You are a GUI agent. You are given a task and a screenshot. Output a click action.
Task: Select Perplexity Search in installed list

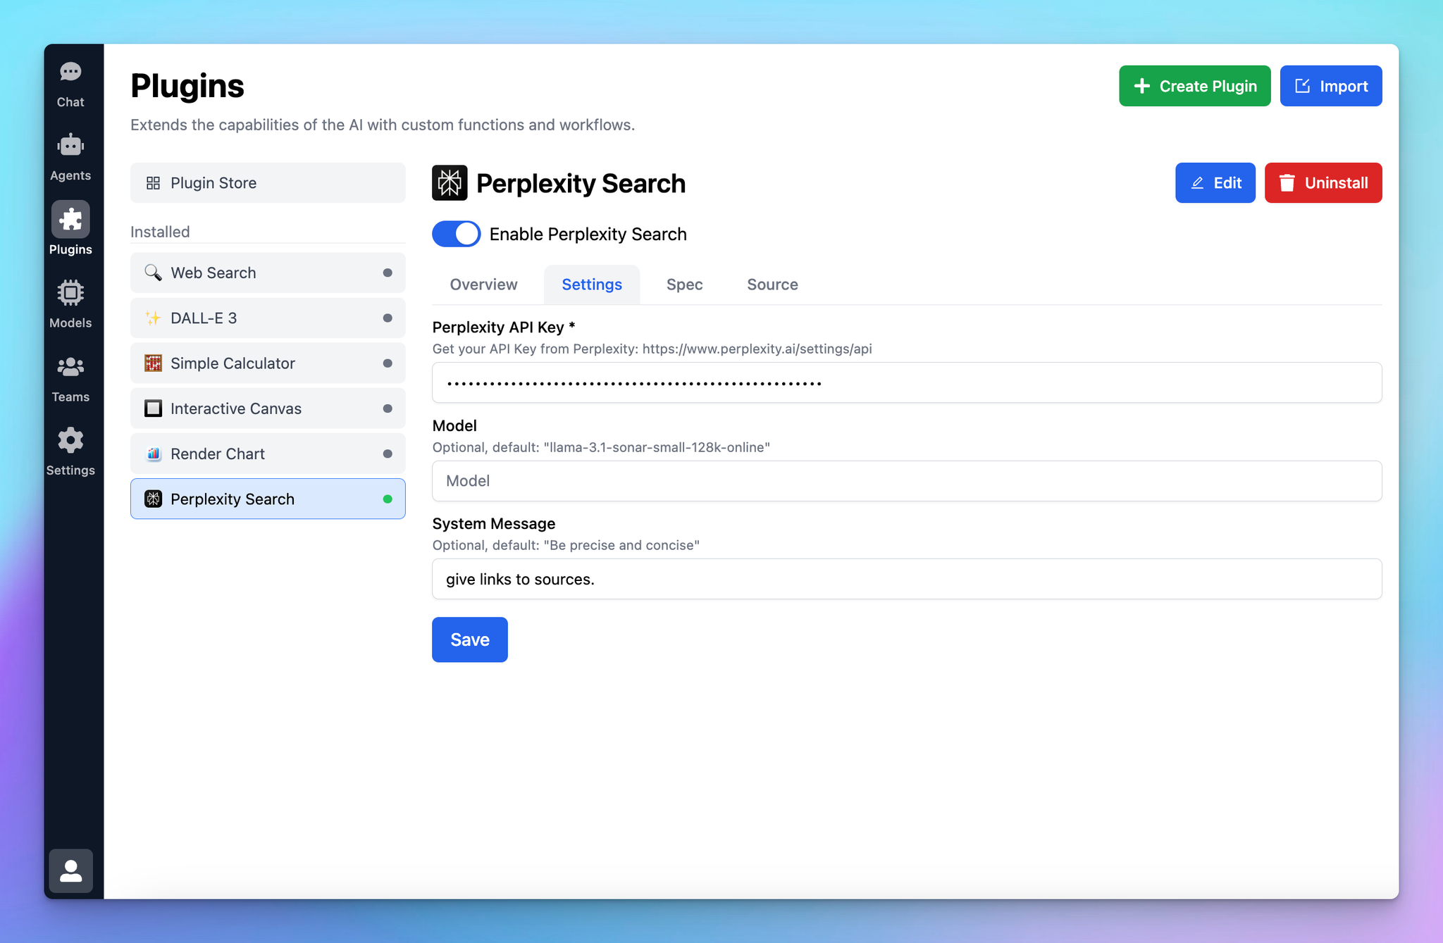click(268, 499)
